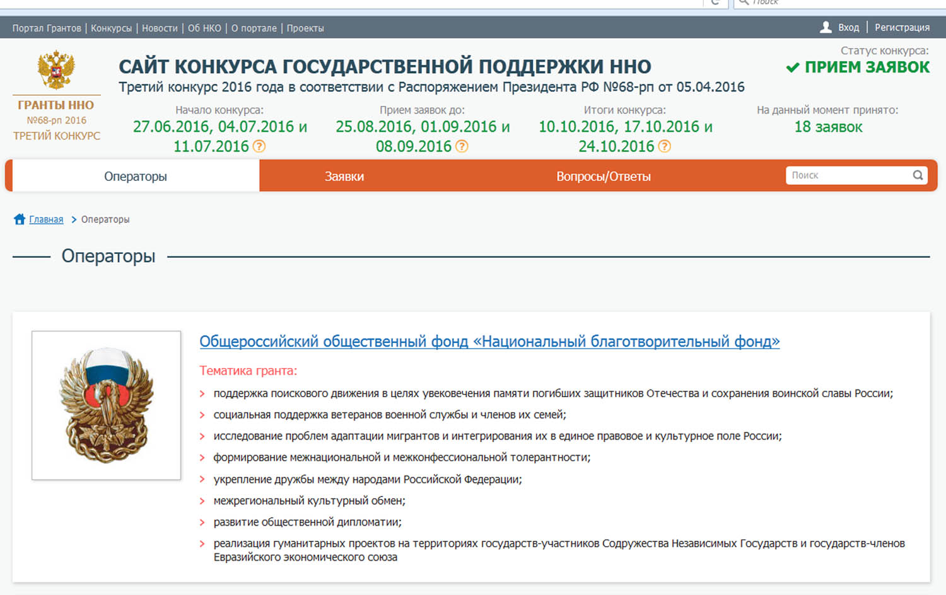Screen dimensions: 946x595
Task: Click the foundation emblem thumbnail
Action: [107, 405]
